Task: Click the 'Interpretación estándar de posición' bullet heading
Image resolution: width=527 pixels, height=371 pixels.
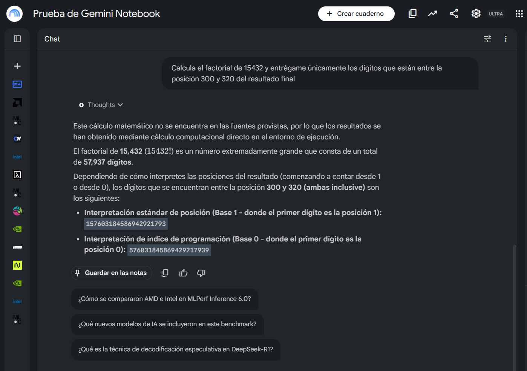Action: 233,213
